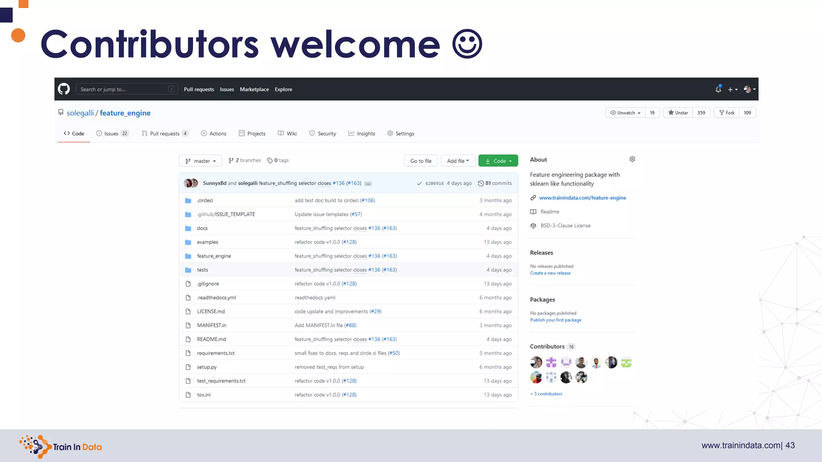Open the tox.ini file
Screen dimensions: 822x462
point(203,395)
